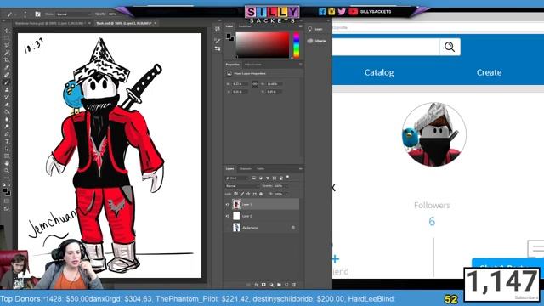
Task: Open the layer Opacity dropdown arrow
Action: coord(286,186)
